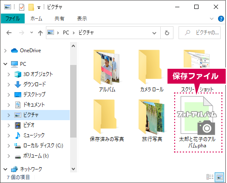This screenshot has height=183, width=227.
Task: Switch to details view icon in status bar
Action: pos(210,177)
